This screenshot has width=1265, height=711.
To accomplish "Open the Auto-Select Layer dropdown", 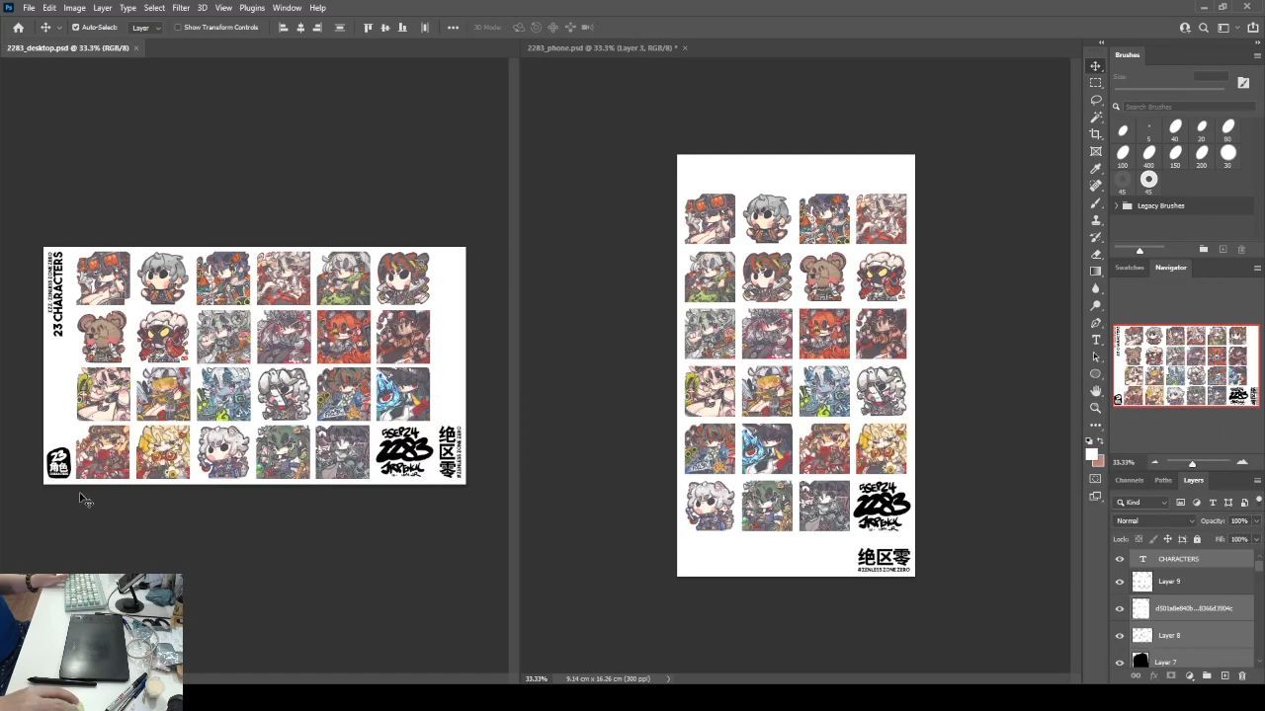I will point(145,28).
